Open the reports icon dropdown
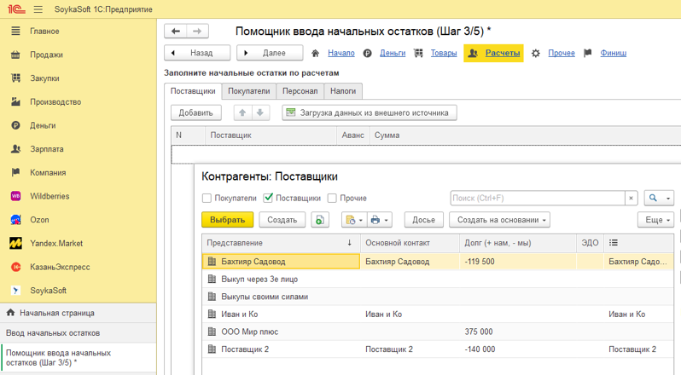This screenshot has width=681, height=375. click(354, 220)
